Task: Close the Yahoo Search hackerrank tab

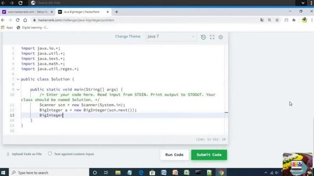Action: pos(52,12)
